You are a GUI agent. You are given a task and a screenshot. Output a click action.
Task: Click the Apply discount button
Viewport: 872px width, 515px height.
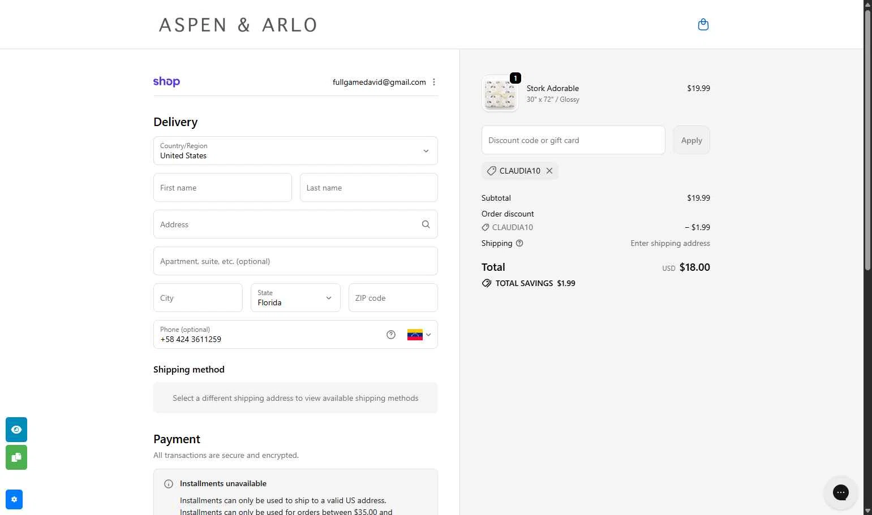(x=691, y=140)
